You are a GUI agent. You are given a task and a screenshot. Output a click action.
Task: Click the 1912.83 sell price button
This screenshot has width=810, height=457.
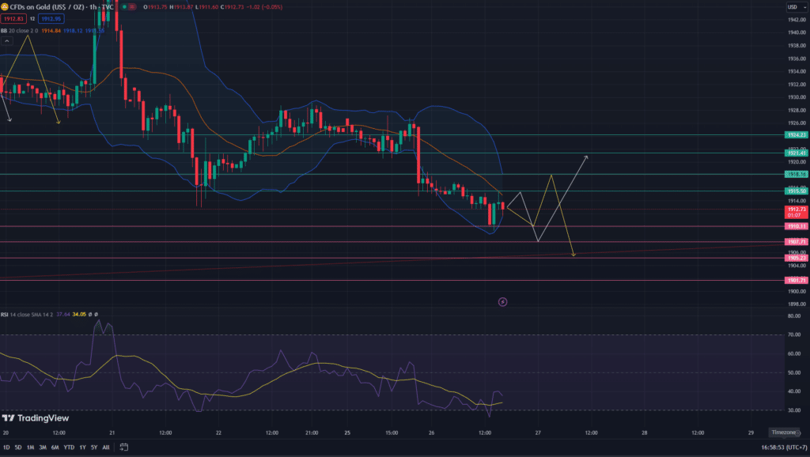pyautogui.click(x=13, y=19)
